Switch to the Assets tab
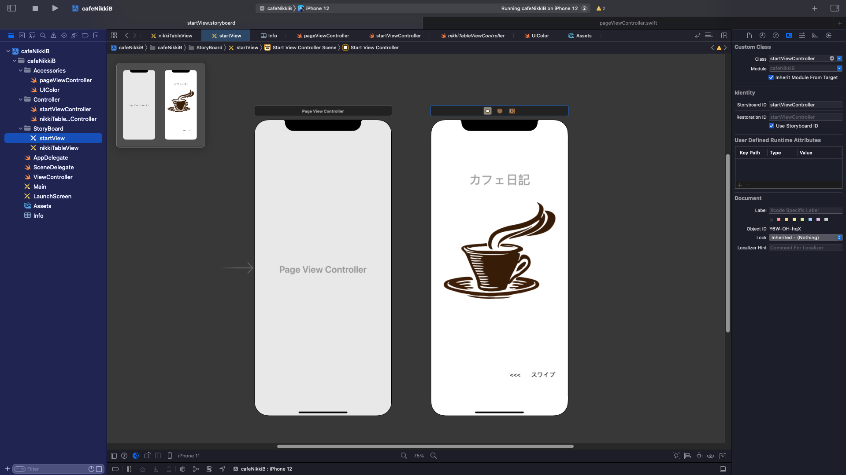This screenshot has height=475, width=846. tap(579, 36)
